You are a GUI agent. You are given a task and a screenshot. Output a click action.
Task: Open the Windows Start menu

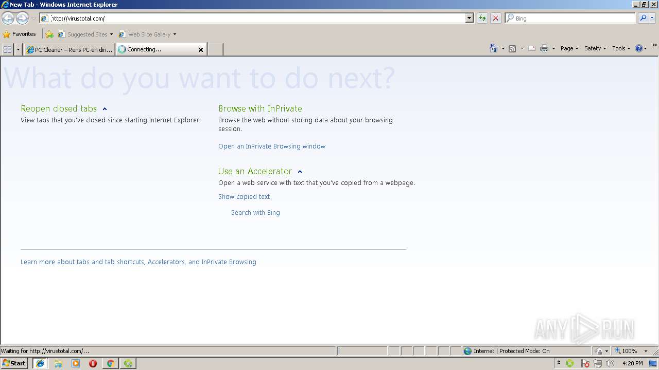pyautogui.click(x=14, y=363)
